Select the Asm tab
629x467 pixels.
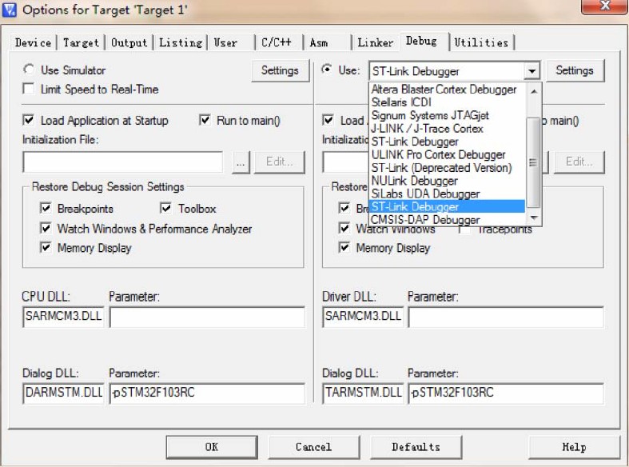pyautogui.click(x=319, y=42)
